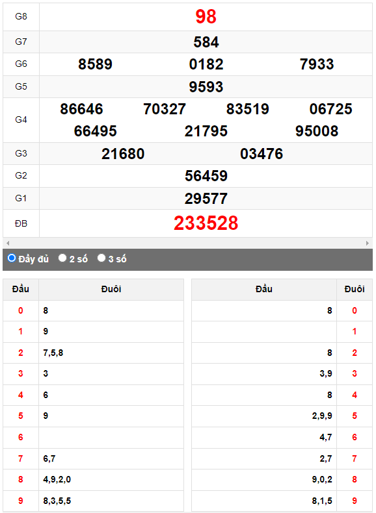
Task: Click the G7 result 584
Action: (x=206, y=42)
